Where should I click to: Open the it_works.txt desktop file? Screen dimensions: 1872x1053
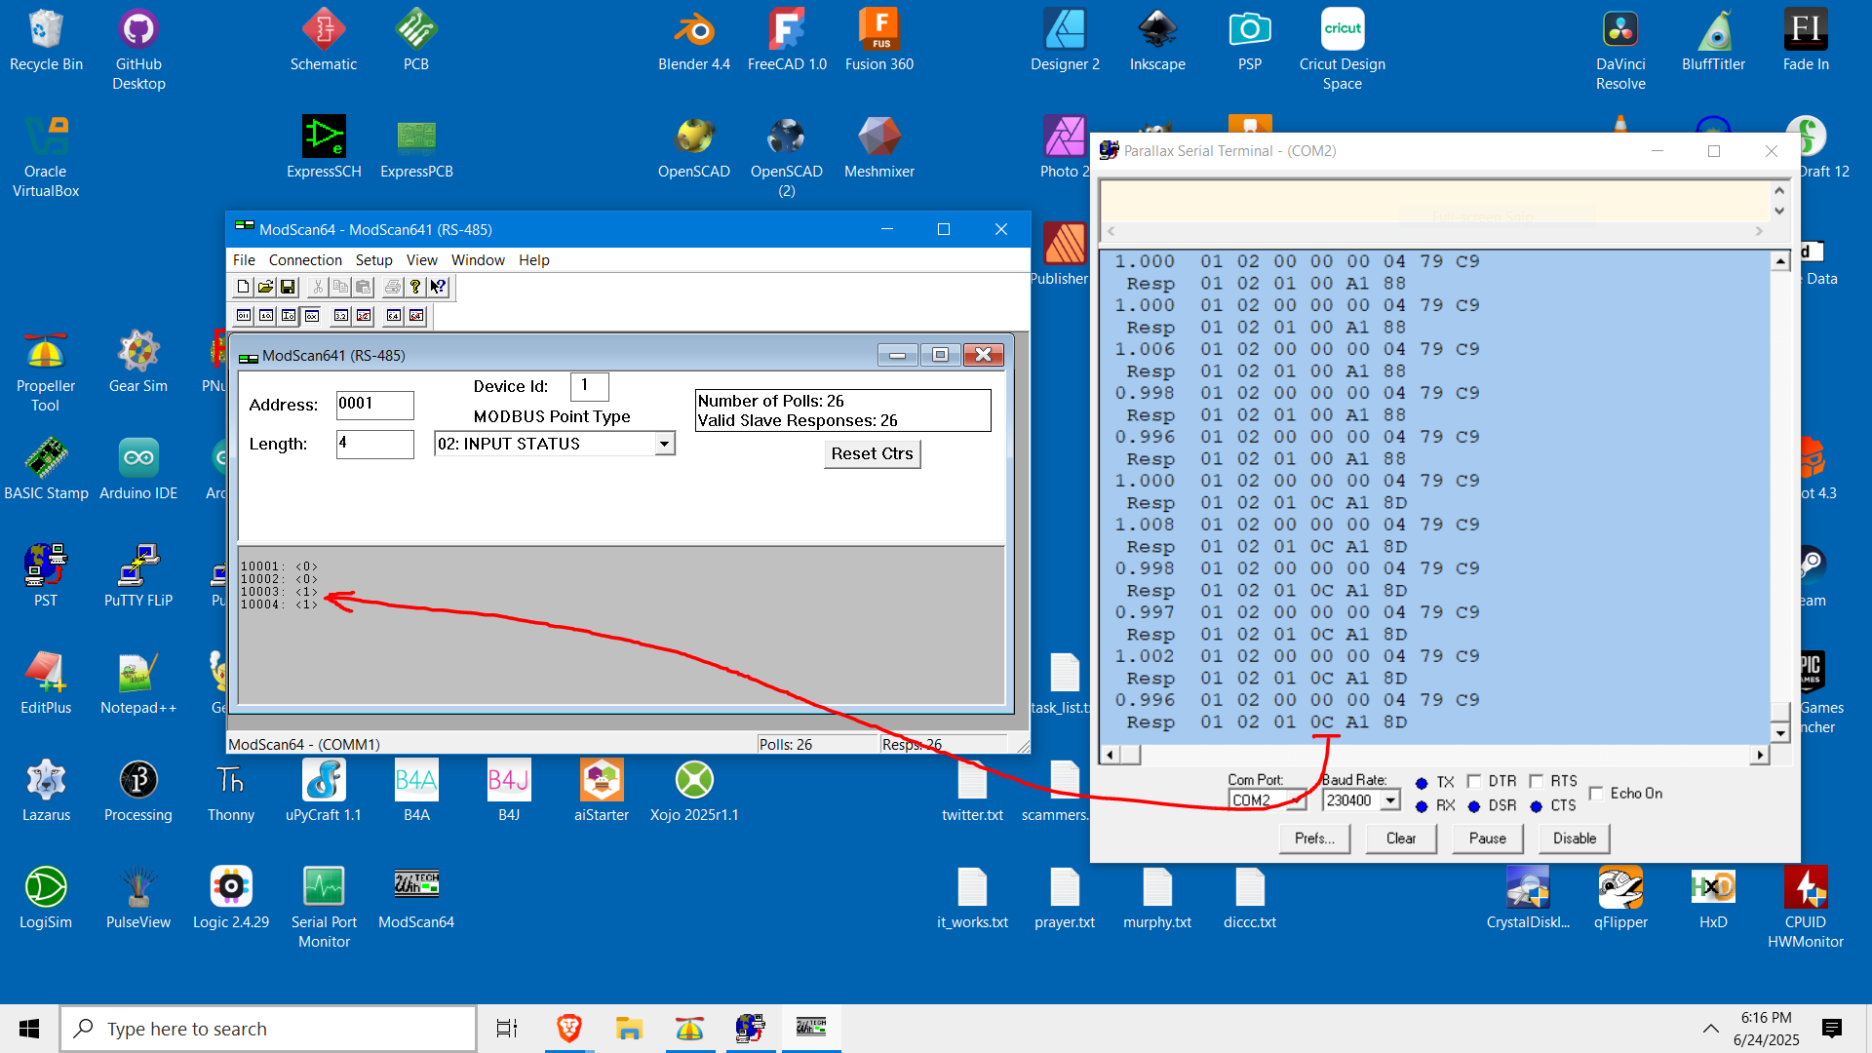coord(972,899)
